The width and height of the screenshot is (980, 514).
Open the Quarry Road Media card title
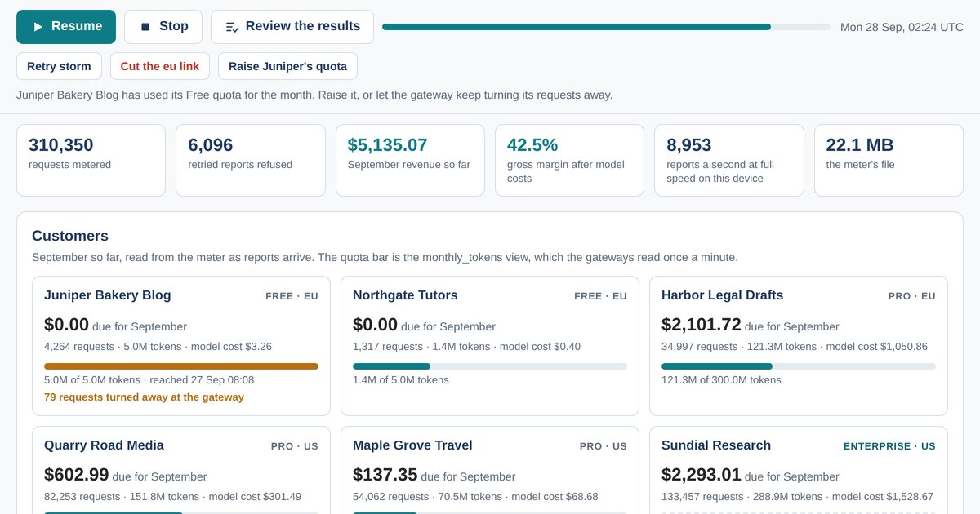coord(104,445)
